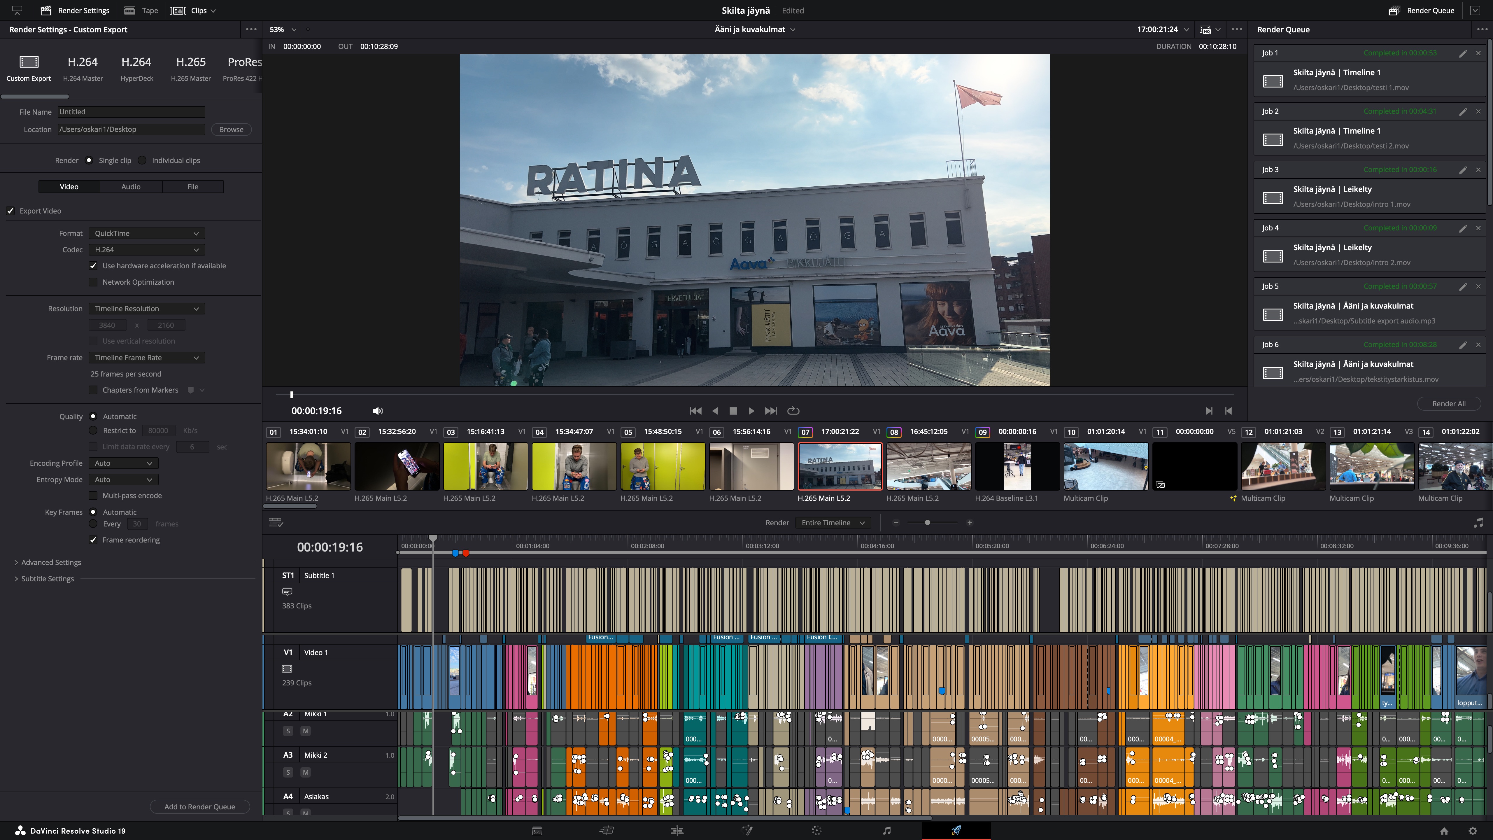This screenshot has width=1493, height=840.
Task: Select the Video tab
Action: [x=69, y=187]
